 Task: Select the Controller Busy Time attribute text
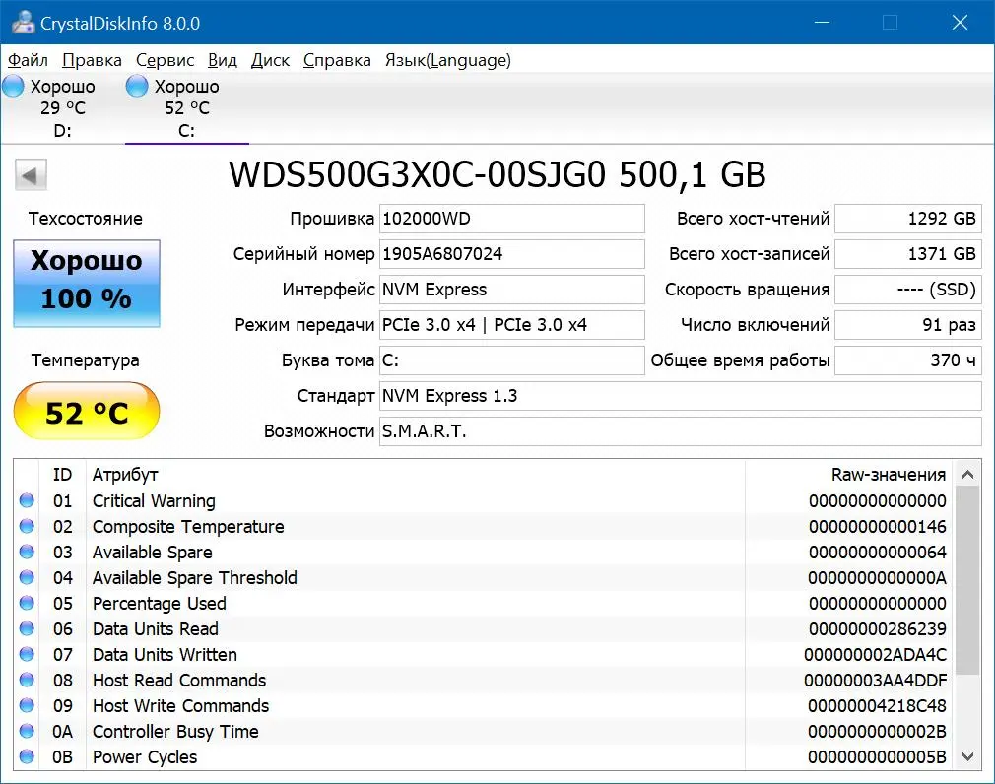pos(175,732)
